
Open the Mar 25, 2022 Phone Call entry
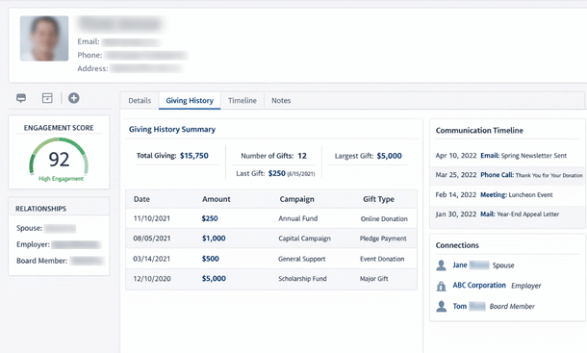507,175
